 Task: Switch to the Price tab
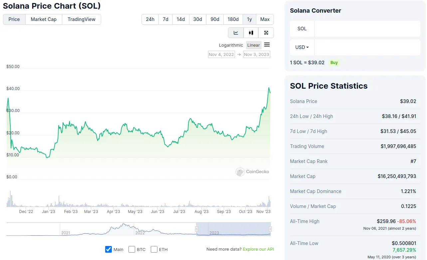[x=14, y=19]
